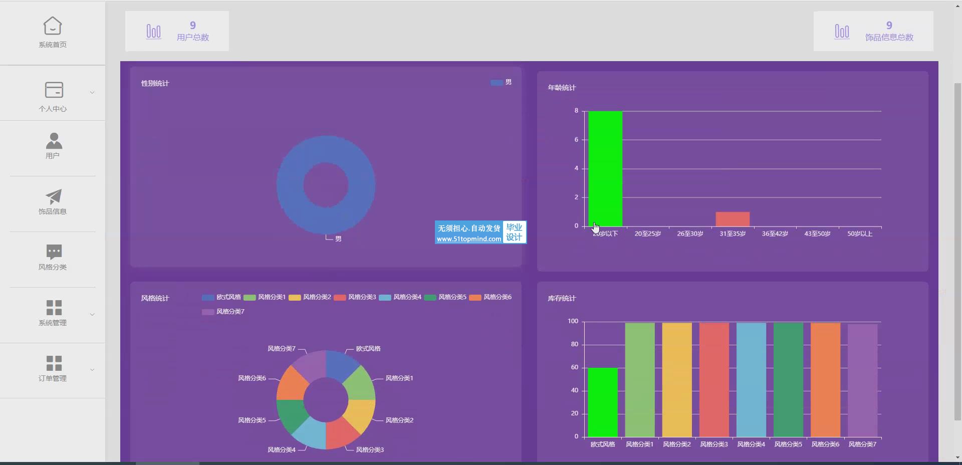Hide 风格分类7 series via legend

tap(223, 312)
